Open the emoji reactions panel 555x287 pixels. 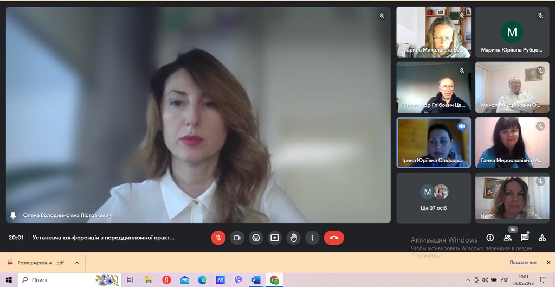tap(256, 238)
